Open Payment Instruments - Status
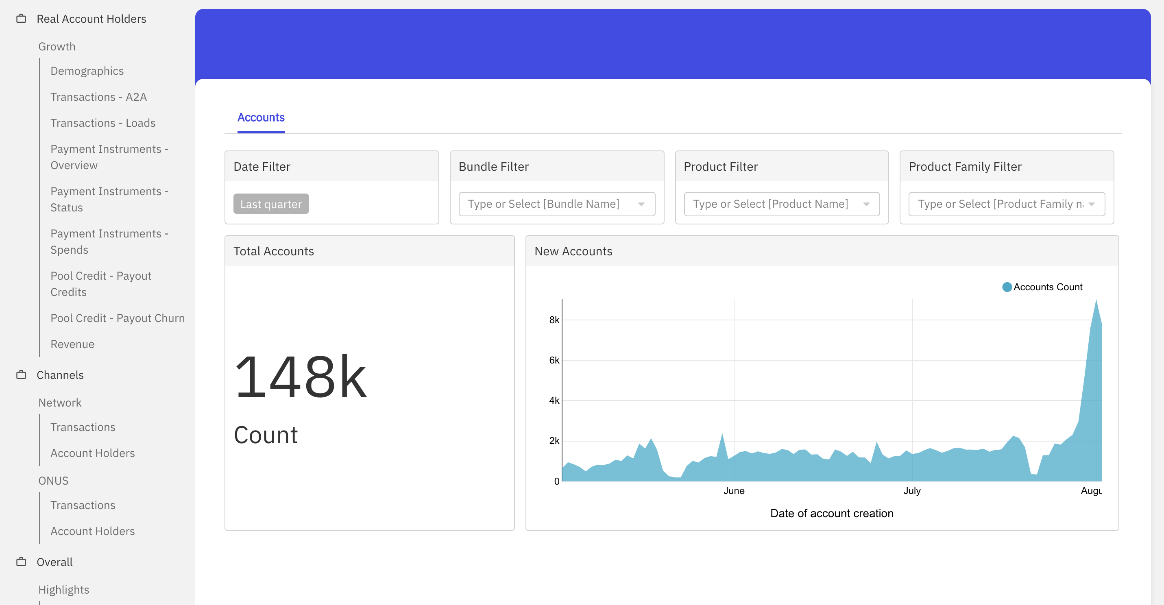 [109, 199]
